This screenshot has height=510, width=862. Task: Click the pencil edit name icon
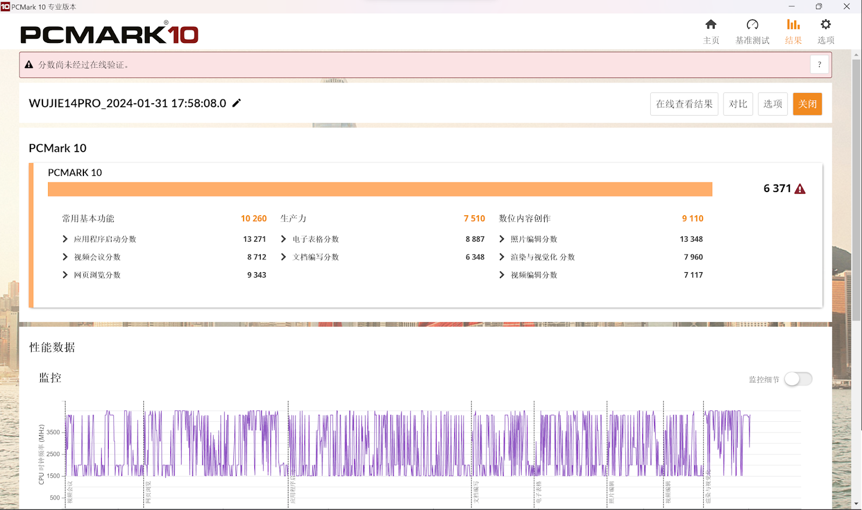click(237, 103)
